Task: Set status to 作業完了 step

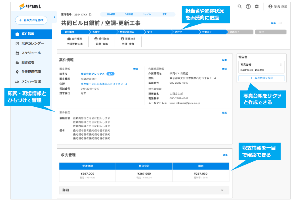Action: pyautogui.click(x=213, y=32)
